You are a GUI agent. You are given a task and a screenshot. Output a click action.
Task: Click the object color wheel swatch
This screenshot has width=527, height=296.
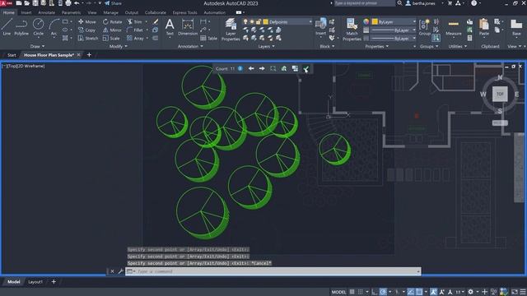click(366, 22)
